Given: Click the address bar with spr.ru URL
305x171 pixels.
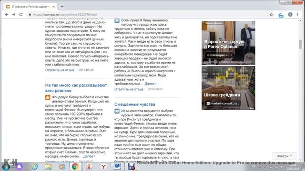Looking at the screenshot, I should (148, 15).
